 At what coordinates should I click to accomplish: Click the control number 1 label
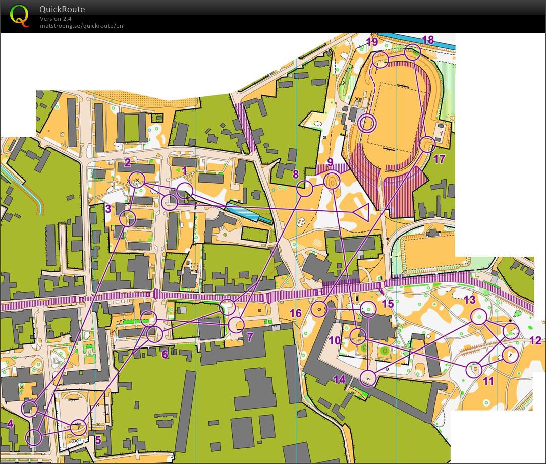tap(185, 170)
